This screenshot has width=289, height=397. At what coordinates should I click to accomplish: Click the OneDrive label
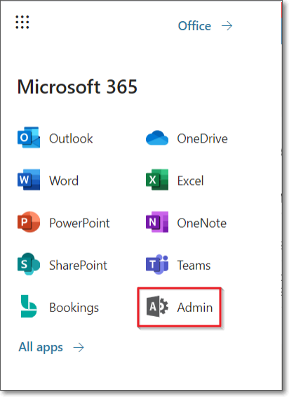tap(202, 138)
